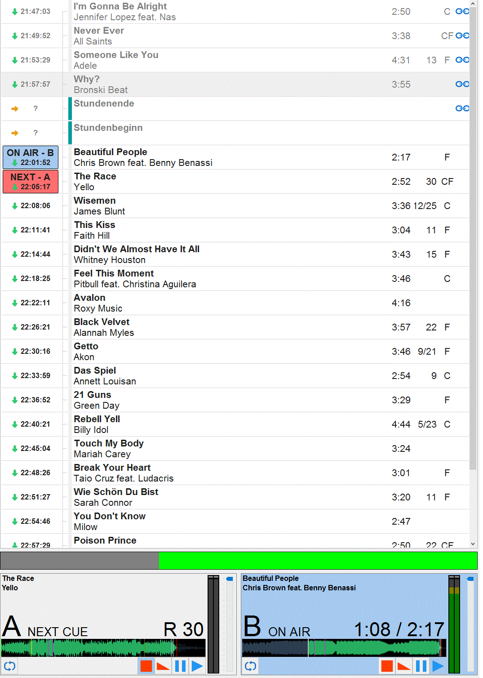Stop Player B with the red square
The image size is (483, 678).
[387, 665]
